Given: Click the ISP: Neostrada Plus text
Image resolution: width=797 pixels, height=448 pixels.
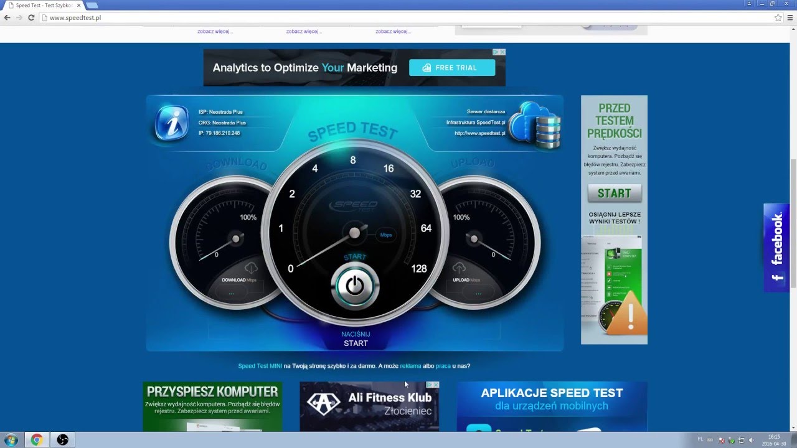Looking at the screenshot, I should [220, 112].
